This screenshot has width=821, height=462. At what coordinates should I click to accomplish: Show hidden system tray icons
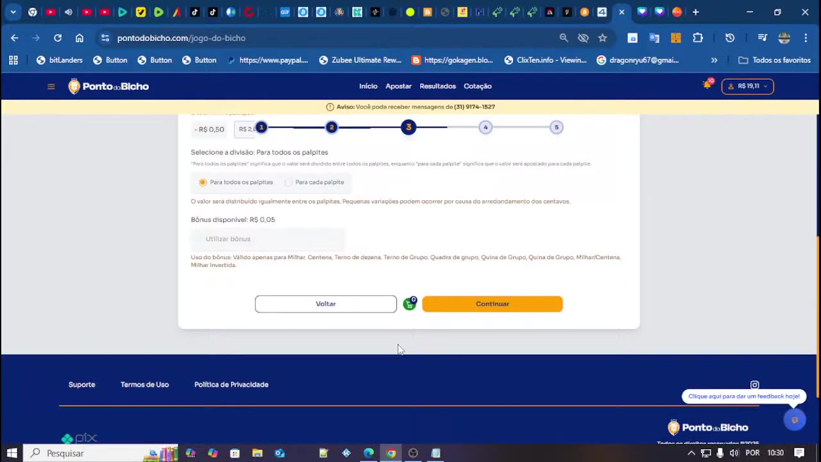pos(691,453)
